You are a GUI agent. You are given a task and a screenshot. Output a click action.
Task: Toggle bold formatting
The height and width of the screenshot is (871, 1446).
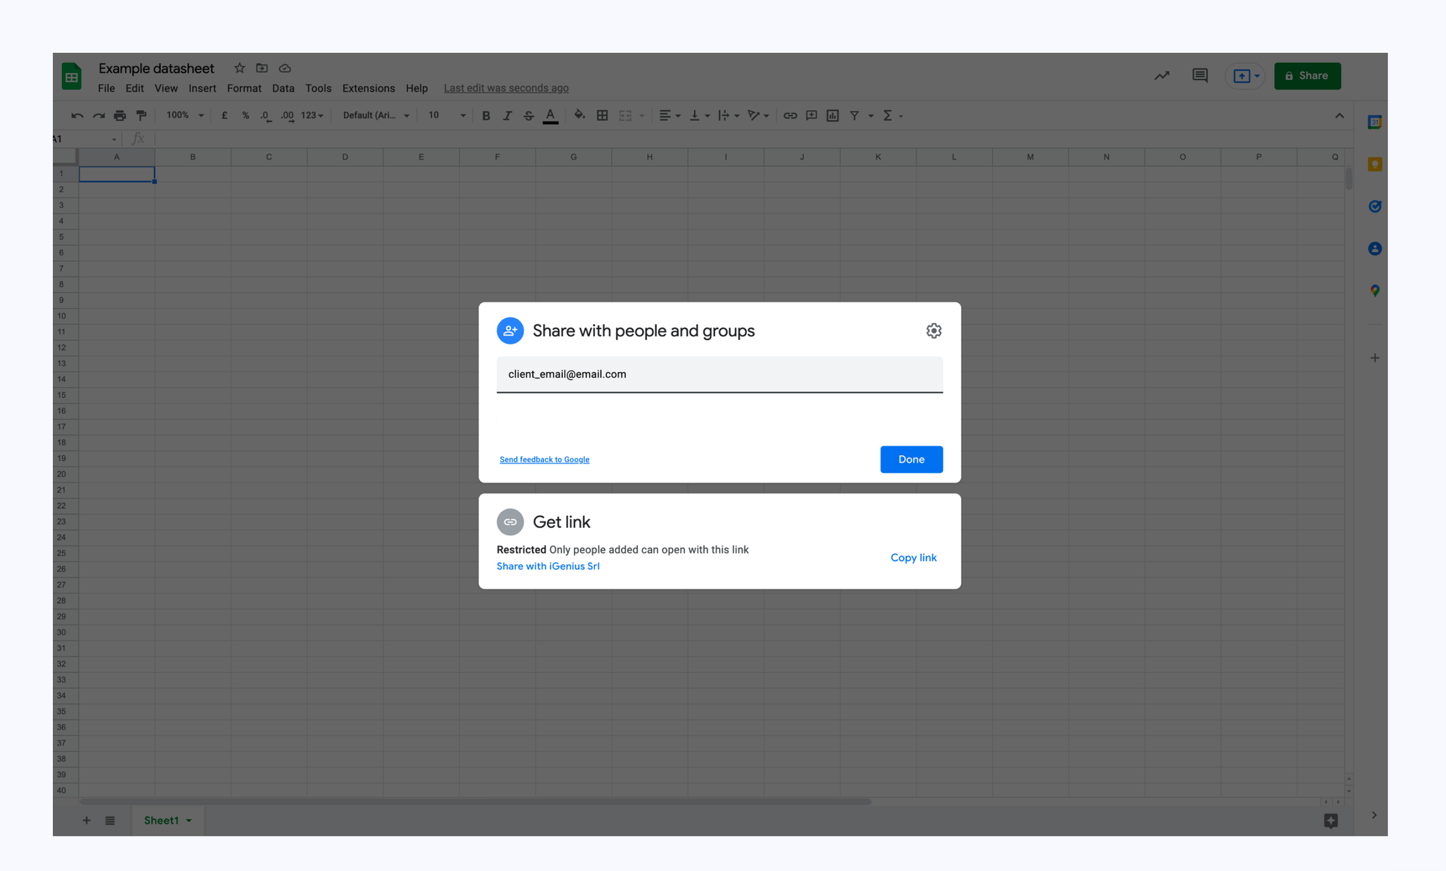click(485, 115)
